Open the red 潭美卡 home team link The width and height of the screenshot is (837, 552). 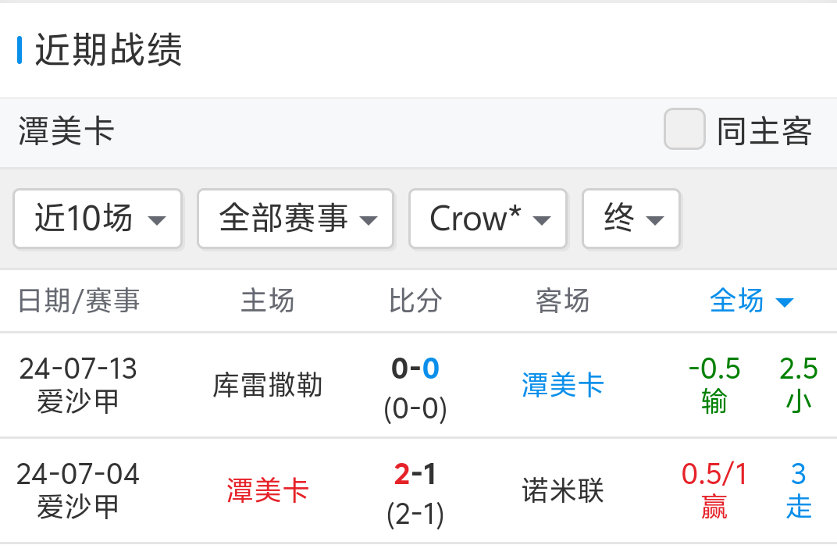tap(267, 491)
